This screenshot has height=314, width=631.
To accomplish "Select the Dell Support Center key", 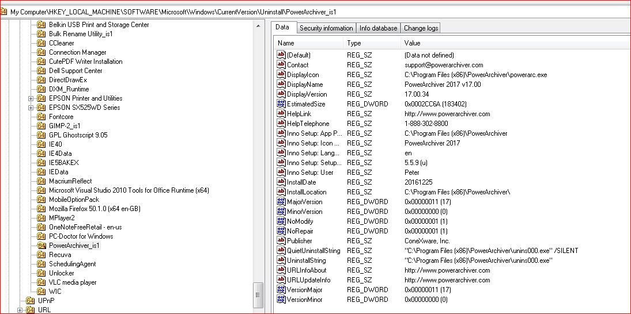I will point(75,71).
